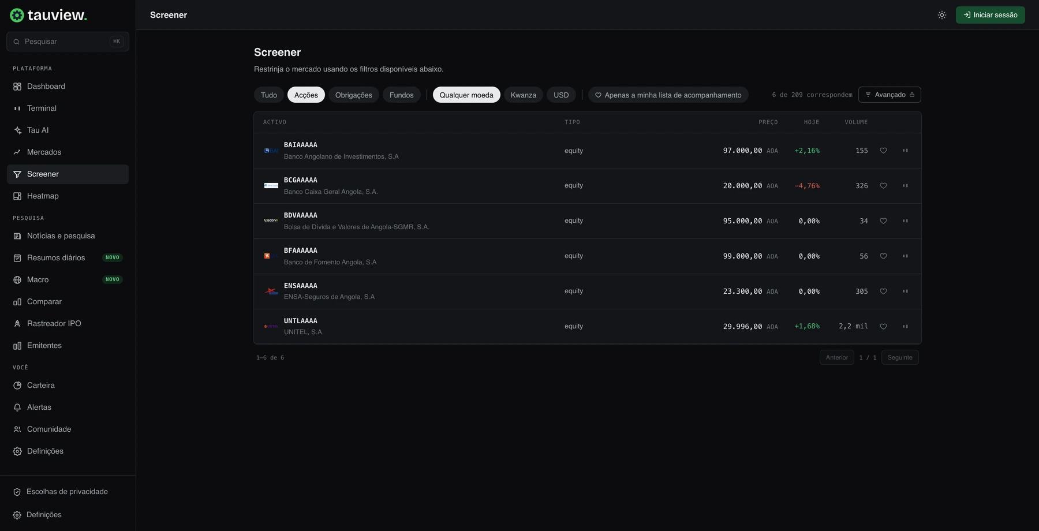Open terminal icon in UNTLAAAA row
This screenshot has width=1039, height=531.
coord(905,327)
